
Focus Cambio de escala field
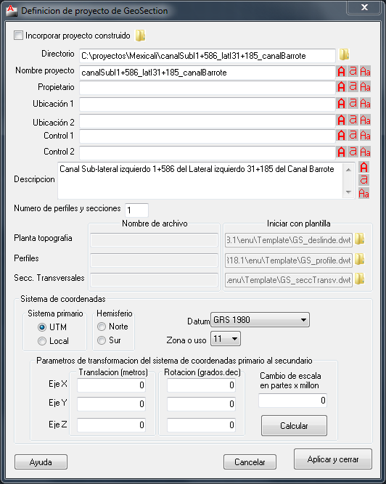point(293,401)
